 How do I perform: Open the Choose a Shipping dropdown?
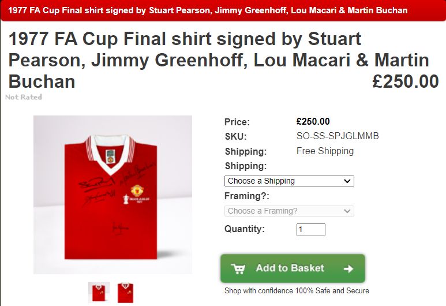289,181
